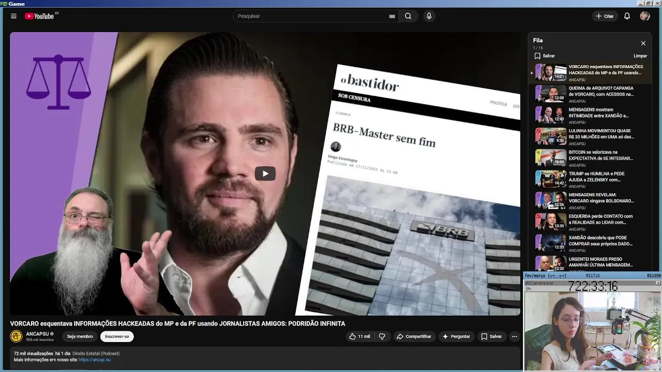662x372 pixels.
Task: Open the https://ancap.su link in description
Action: point(95,360)
